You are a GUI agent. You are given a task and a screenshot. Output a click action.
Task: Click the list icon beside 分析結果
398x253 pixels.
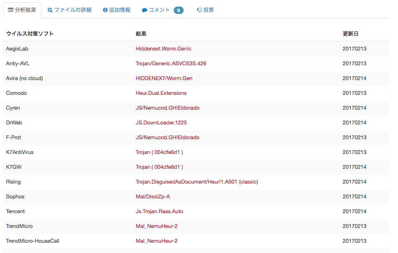[11, 10]
